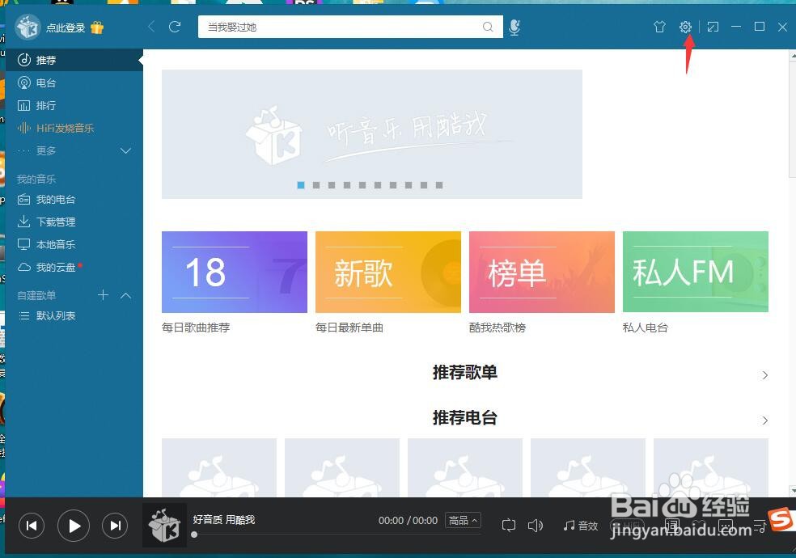796x558 pixels.
Task: Click the 每日歌曲推荐 caption link
Action: [x=196, y=328]
